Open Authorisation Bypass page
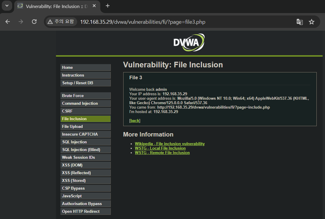 pos(85,204)
